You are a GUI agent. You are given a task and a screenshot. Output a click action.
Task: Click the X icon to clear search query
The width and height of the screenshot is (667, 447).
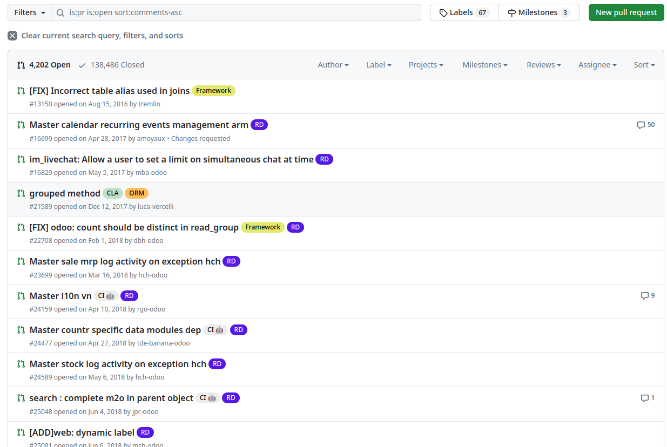pyautogui.click(x=12, y=36)
